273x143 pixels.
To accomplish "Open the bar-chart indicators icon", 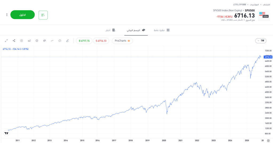I will tap(29, 41).
